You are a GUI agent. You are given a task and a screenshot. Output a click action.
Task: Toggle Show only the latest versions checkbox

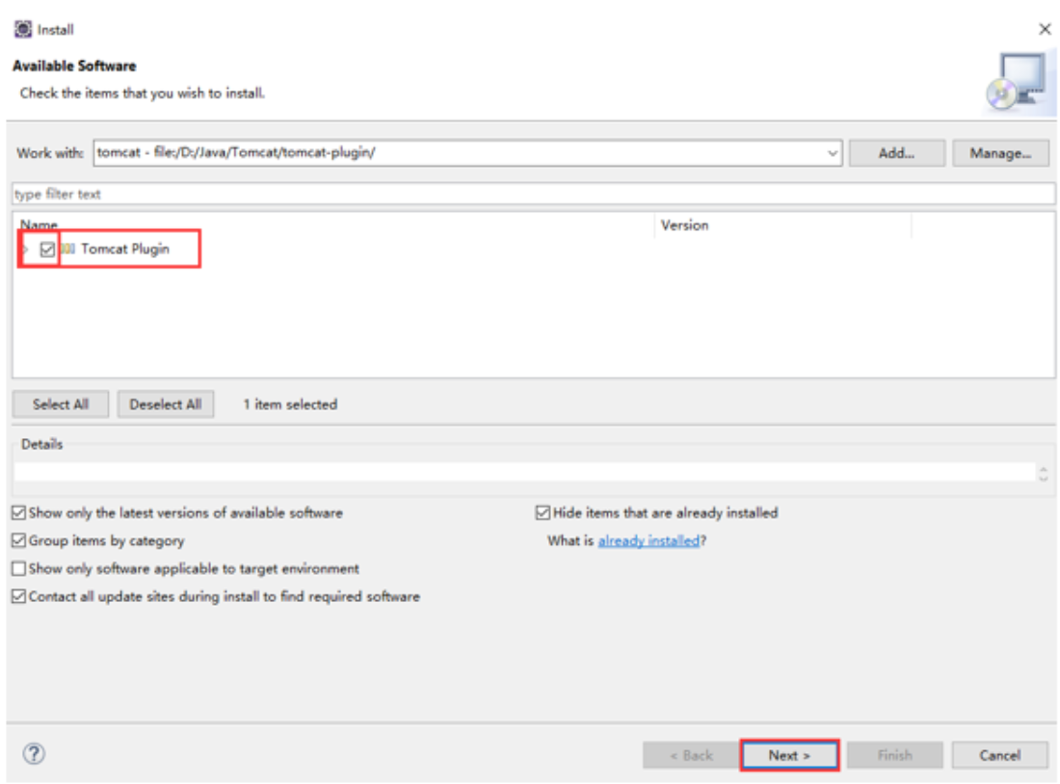(19, 513)
